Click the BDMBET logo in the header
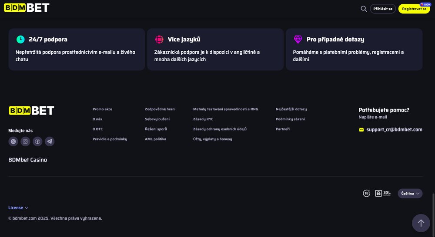The height and width of the screenshot is (237, 435). coord(27,8)
